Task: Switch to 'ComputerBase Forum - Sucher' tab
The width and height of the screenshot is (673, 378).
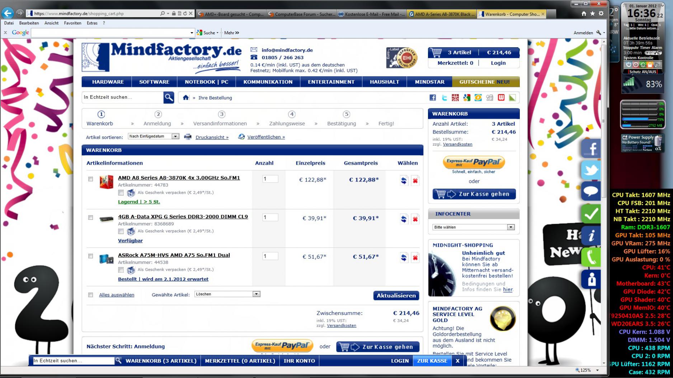Action: click(x=301, y=14)
